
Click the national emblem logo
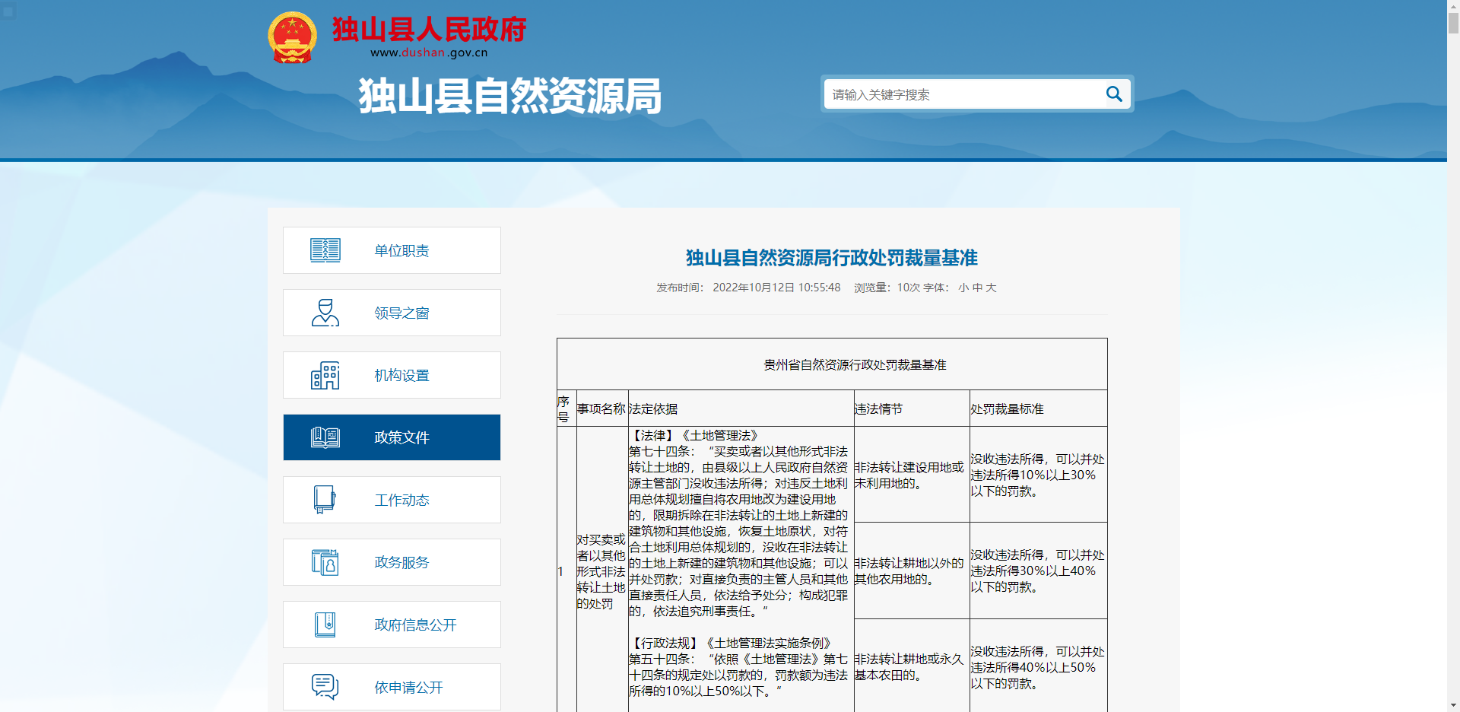(292, 37)
